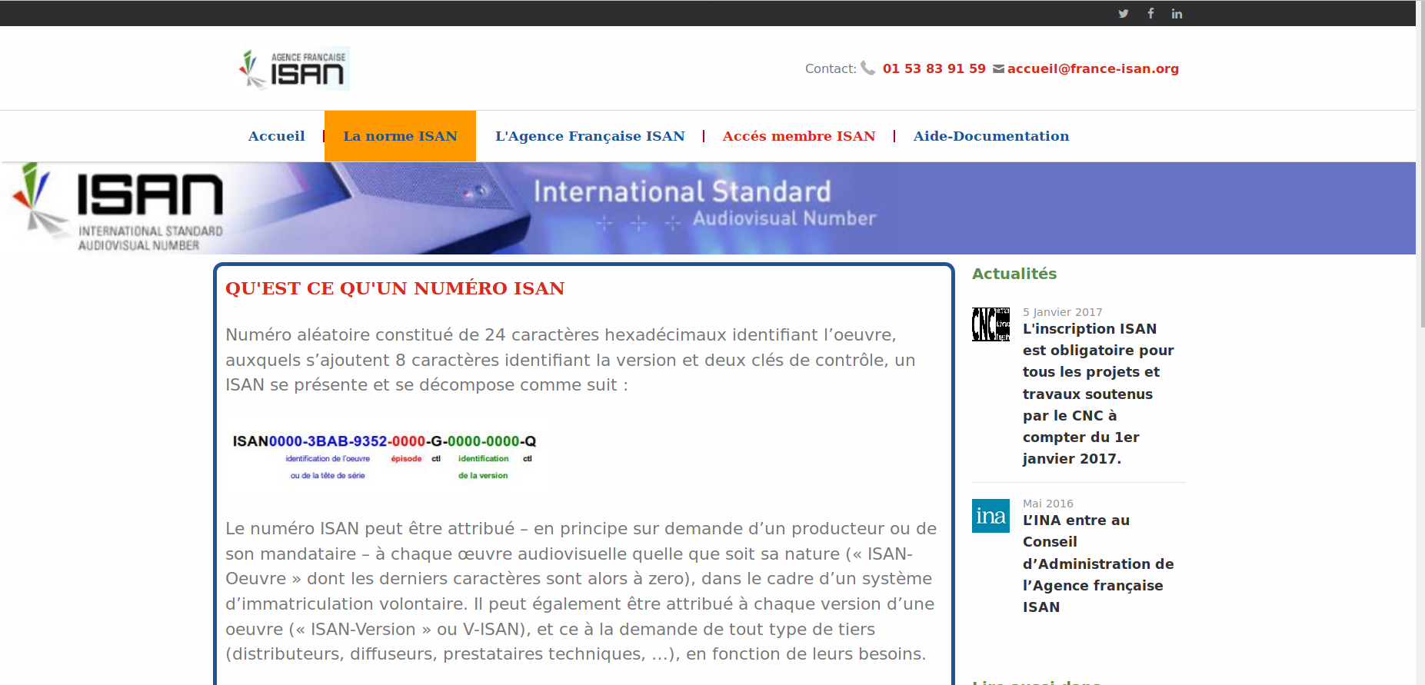Open Accés membre ISAN menu item
The height and width of the screenshot is (685, 1425).
(x=799, y=136)
